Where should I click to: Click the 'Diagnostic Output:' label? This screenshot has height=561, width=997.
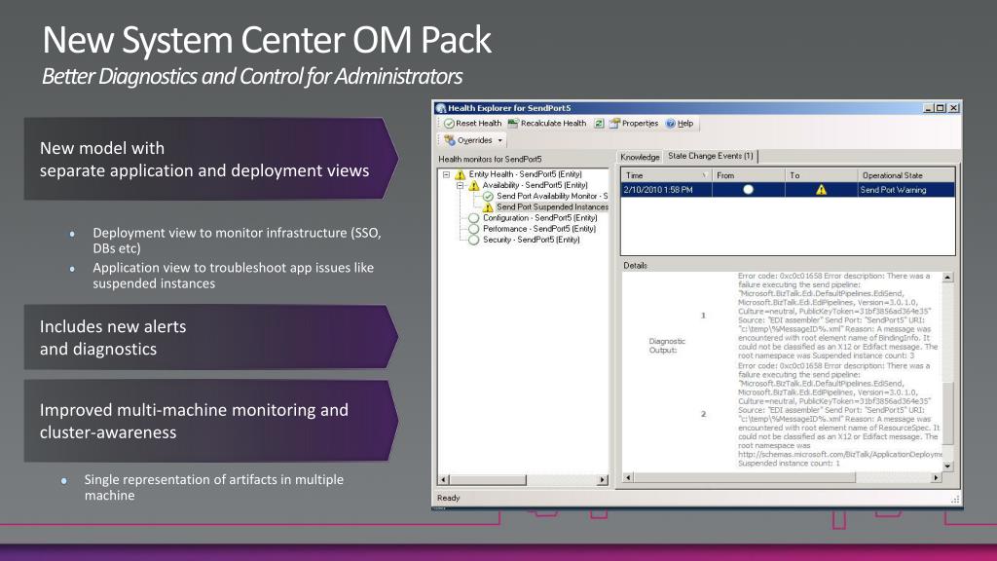point(666,346)
